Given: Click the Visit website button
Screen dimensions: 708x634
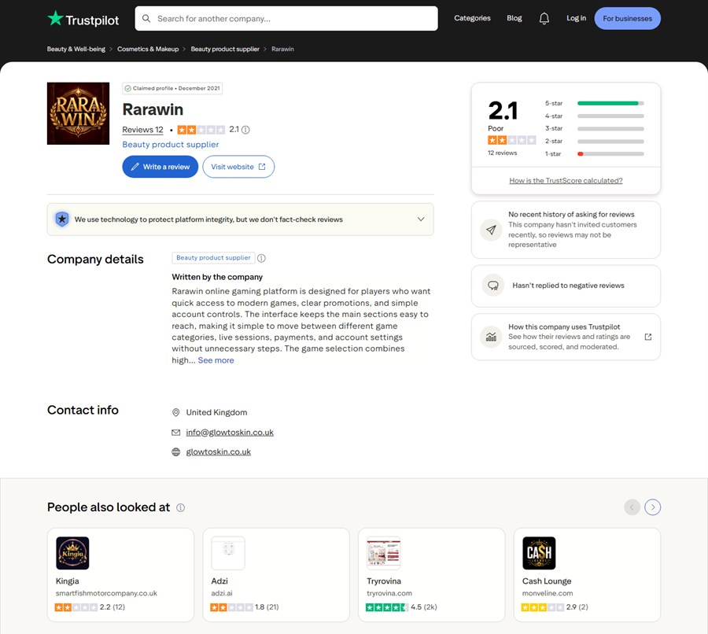Looking at the screenshot, I should pos(238,167).
